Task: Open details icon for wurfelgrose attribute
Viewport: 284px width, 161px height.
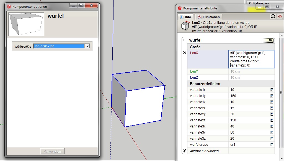Action: tap(272, 145)
